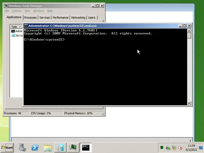The image size is (204, 153).
Task: Click the cmd task icon in task list
Action: coord(13,31)
